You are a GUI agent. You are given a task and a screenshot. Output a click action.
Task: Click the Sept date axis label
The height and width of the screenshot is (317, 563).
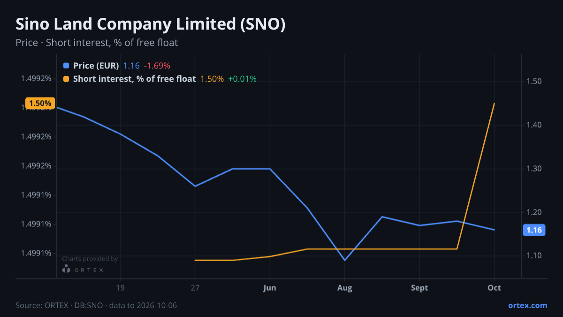tap(419, 288)
